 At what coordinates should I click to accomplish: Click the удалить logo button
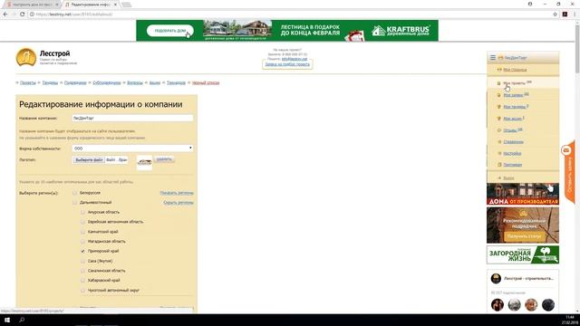[164, 159]
